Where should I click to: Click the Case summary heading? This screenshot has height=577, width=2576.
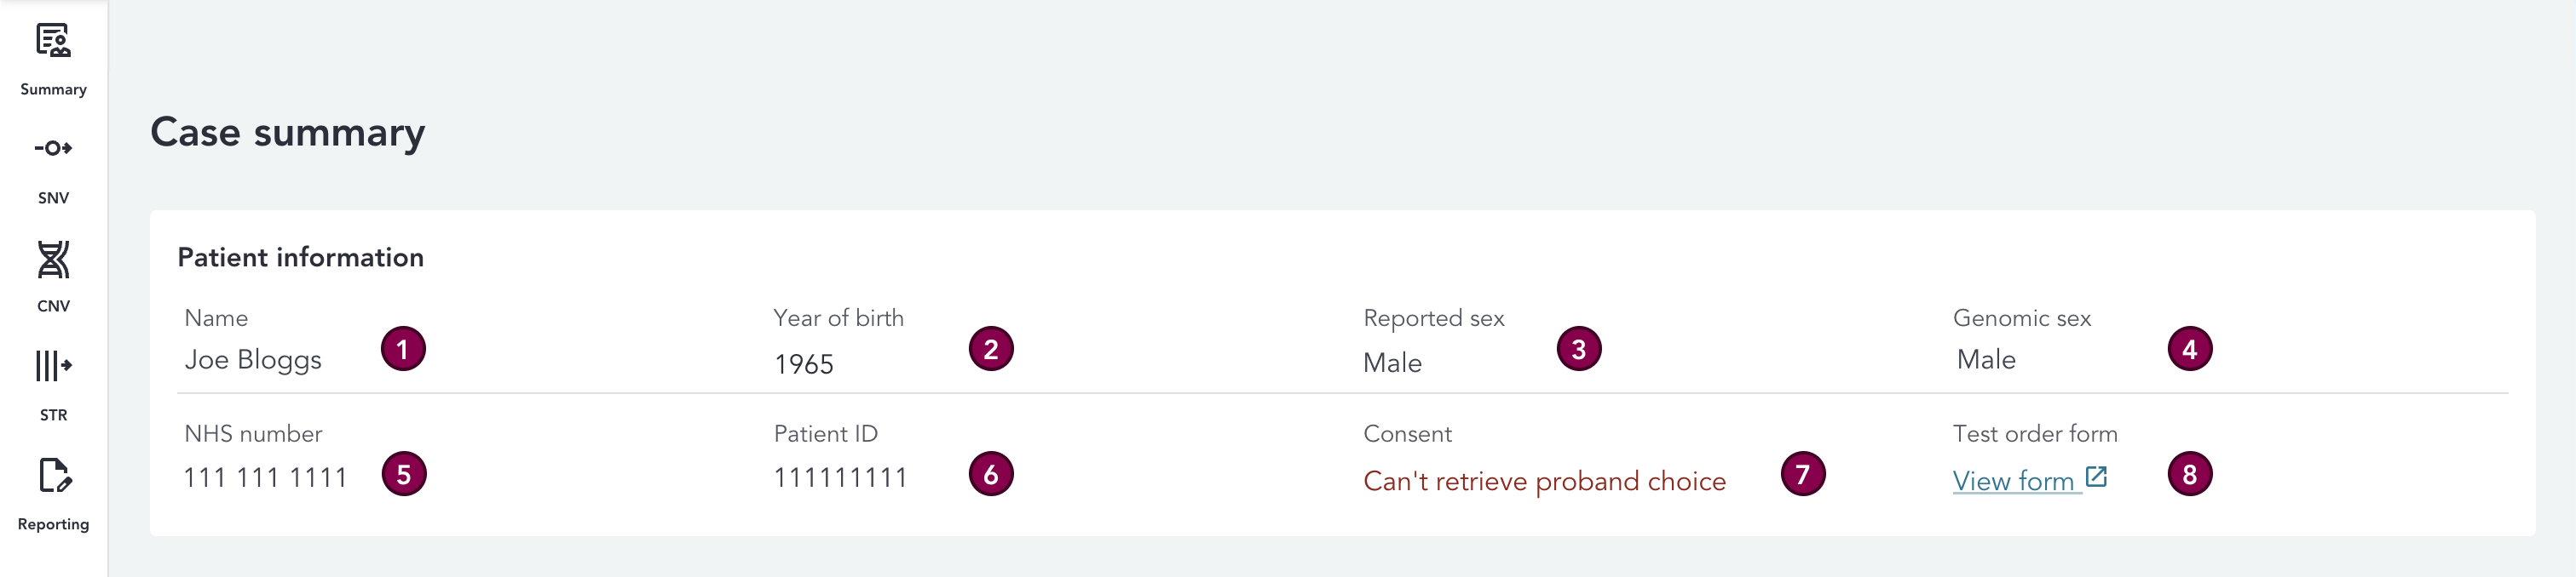click(x=288, y=133)
